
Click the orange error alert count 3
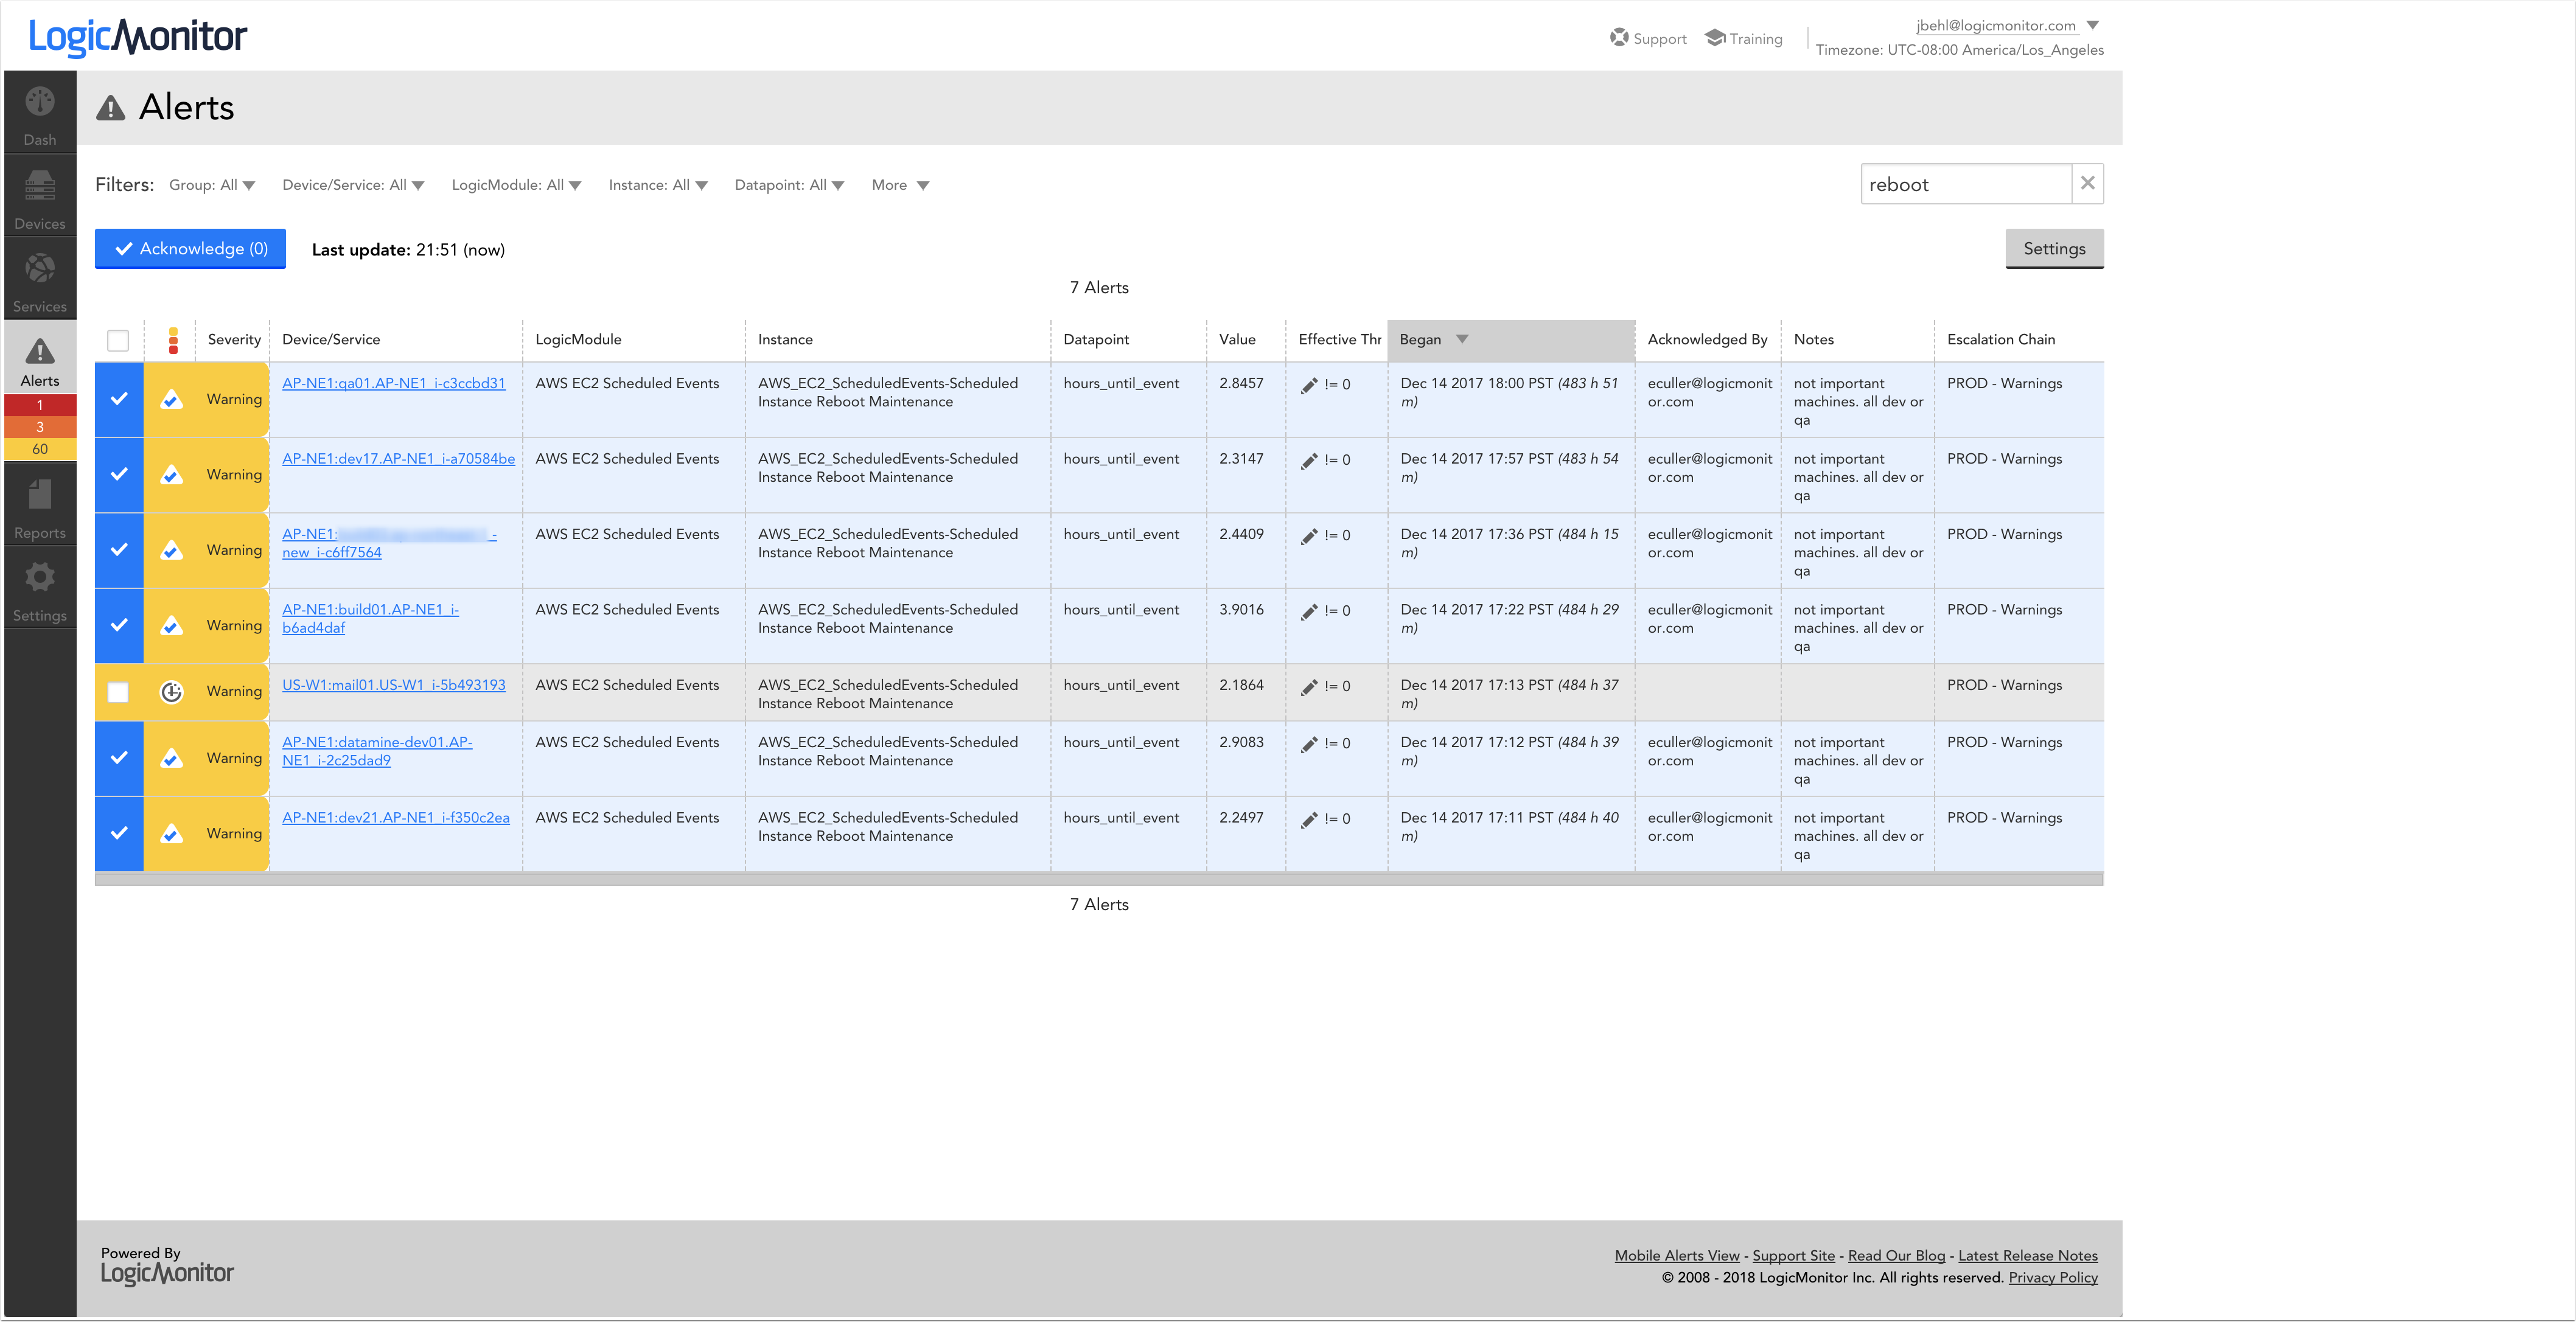tap(40, 427)
